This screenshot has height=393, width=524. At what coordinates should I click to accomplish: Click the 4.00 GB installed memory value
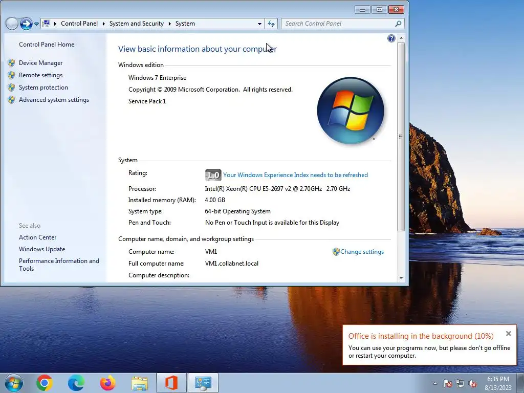[215, 200]
